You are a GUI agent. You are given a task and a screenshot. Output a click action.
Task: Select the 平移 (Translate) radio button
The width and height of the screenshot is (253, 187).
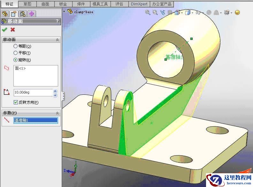pyautogui.click(x=15, y=53)
